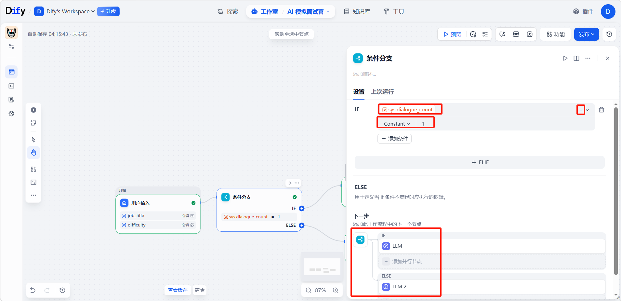Viewport: 621px width, 301px height.
Task: Open version history clock icon
Action: [x=609, y=34]
